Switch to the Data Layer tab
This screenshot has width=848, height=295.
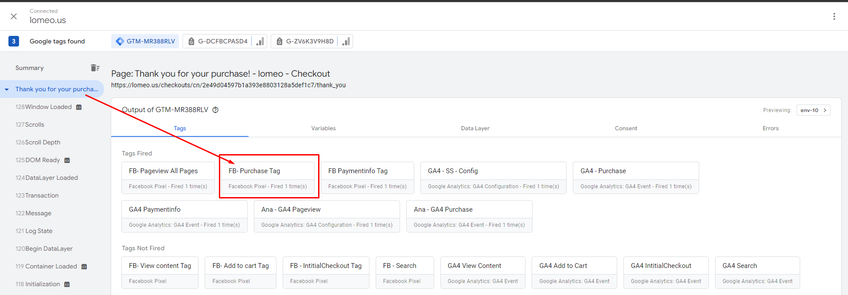[x=475, y=128]
